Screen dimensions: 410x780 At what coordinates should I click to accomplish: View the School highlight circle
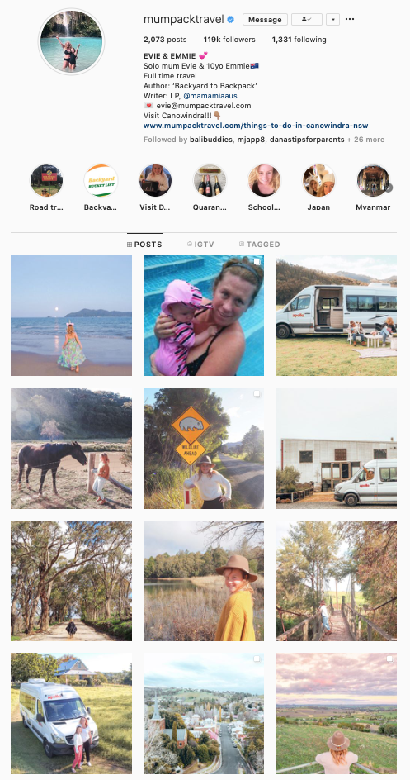pyautogui.click(x=264, y=181)
